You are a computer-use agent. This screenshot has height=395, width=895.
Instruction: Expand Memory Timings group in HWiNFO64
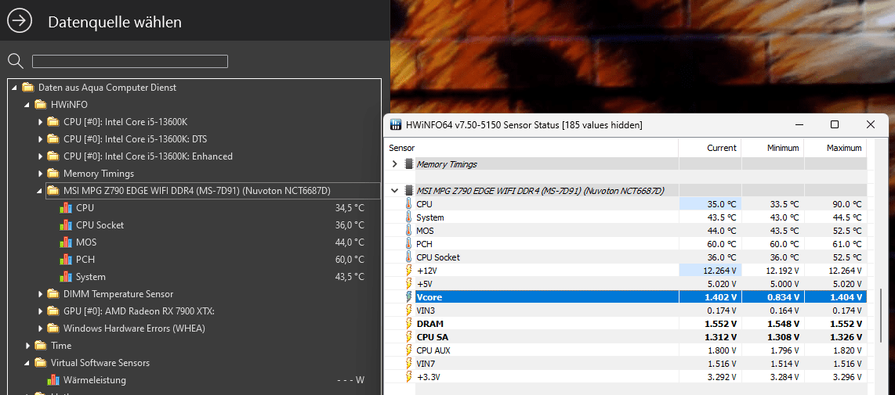pos(394,164)
